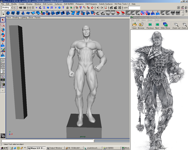This screenshot has height=150, width=188.
Task: Activate the Lasso select tool
Action: (3, 25)
